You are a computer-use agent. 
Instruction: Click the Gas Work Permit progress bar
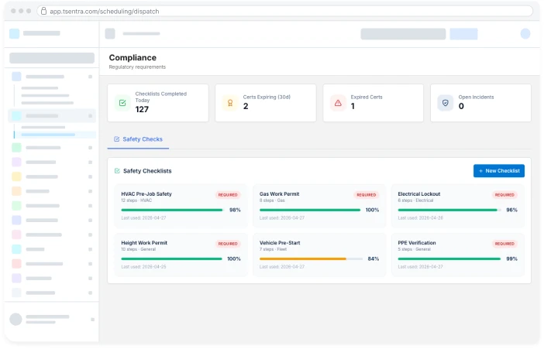click(x=310, y=210)
